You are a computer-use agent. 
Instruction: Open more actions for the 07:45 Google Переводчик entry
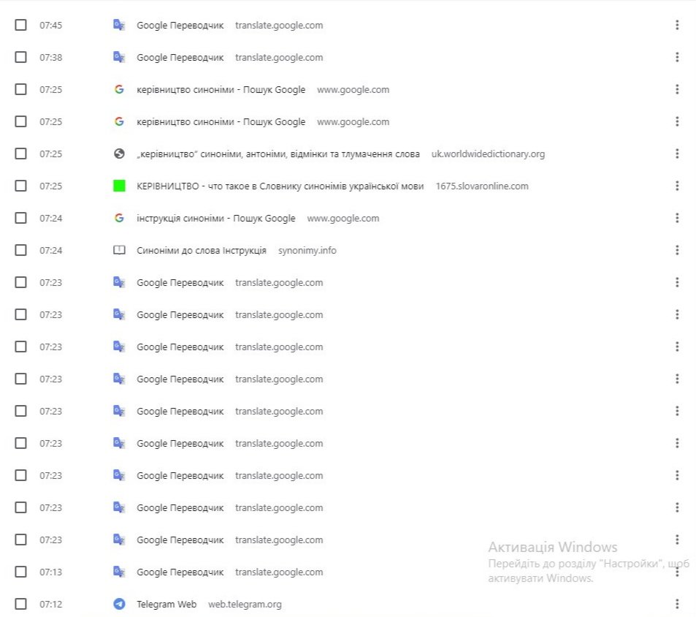(x=677, y=25)
